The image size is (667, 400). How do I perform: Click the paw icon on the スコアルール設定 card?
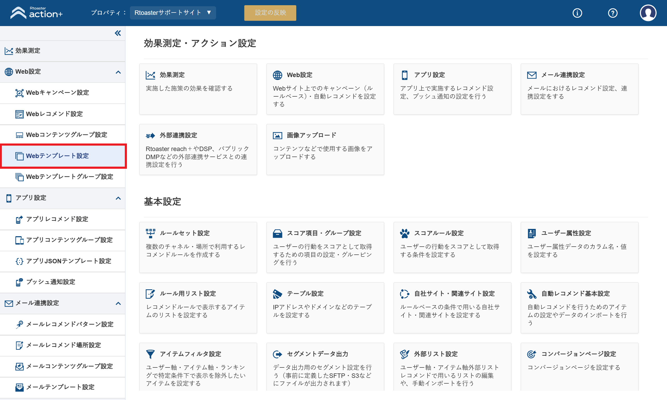404,233
